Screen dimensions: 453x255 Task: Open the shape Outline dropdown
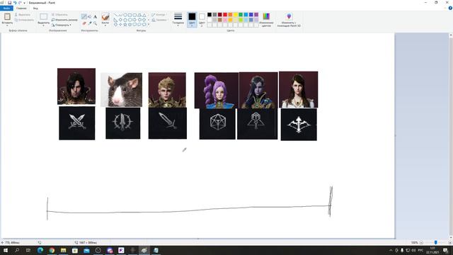[x=159, y=14]
